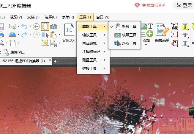Open the 注释(C) menu
Screen dimensions: 194x134
tap(51, 17)
